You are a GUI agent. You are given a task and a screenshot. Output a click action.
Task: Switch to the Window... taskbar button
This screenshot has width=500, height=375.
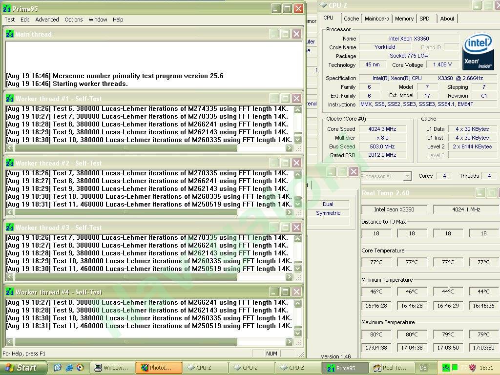tap(112, 368)
